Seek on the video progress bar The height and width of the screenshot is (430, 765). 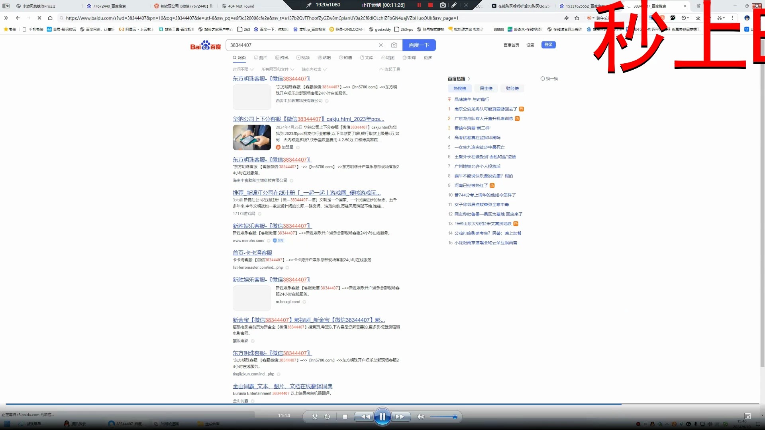382,404
